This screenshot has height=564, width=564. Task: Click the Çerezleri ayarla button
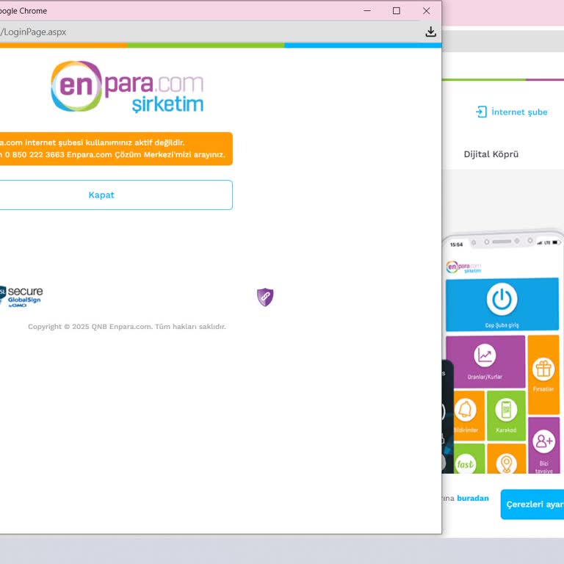(532, 505)
